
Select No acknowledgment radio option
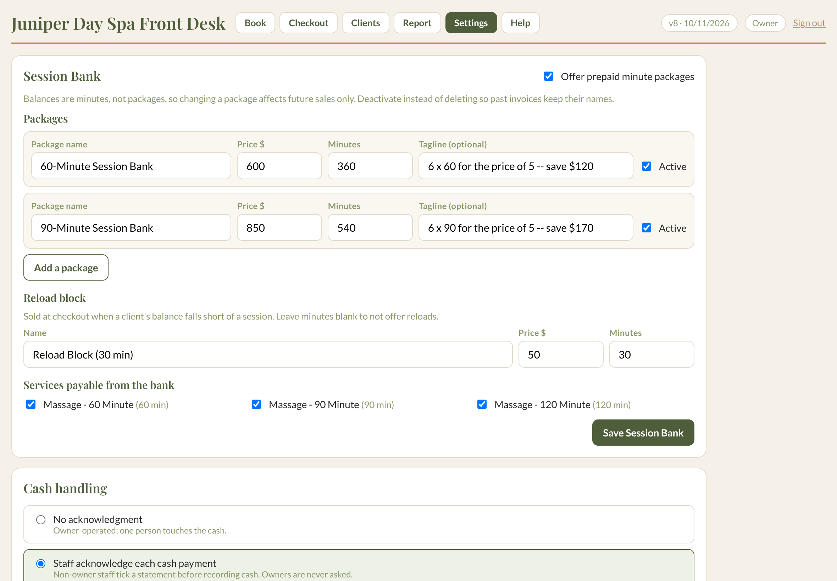pos(41,519)
